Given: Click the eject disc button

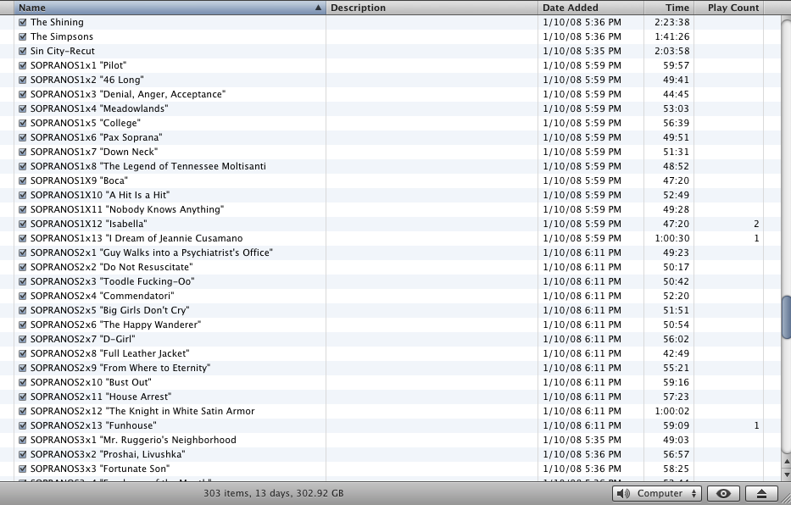Looking at the screenshot, I should click(761, 493).
